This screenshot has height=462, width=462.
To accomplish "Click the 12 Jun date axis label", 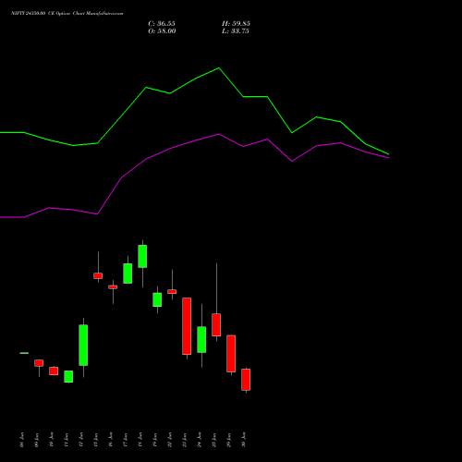I will click(x=81, y=440).
